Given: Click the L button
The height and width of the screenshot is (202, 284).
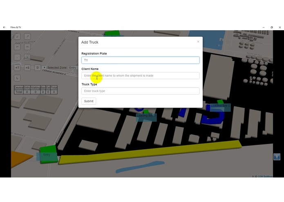Looking at the screenshot, I should pos(17,78).
